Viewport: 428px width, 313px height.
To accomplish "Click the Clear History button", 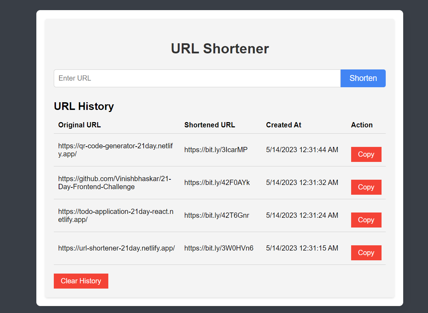I will point(81,281).
